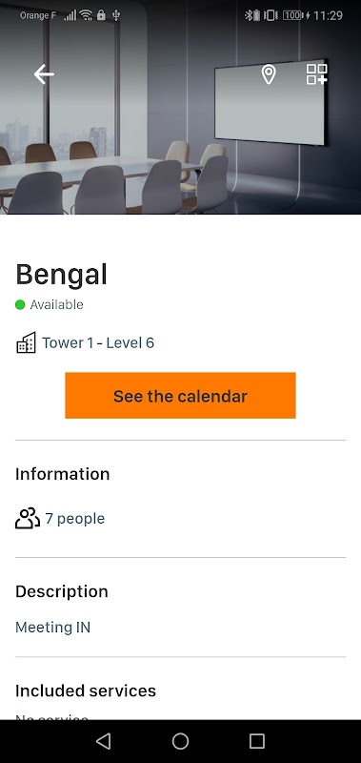
Task: Tap the Available status label
Action: click(x=57, y=305)
